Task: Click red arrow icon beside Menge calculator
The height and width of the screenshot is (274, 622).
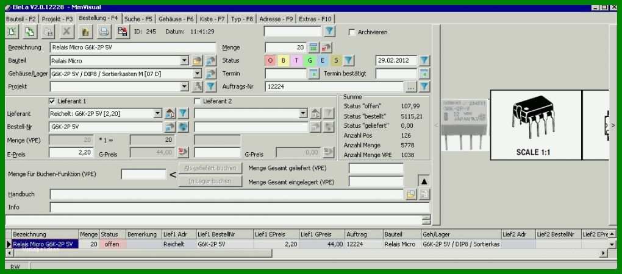Action: pyautogui.click(x=326, y=47)
